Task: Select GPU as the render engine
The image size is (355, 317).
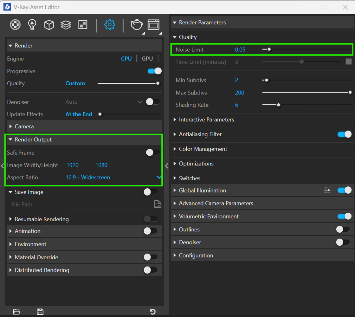Action: click(x=147, y=59)
